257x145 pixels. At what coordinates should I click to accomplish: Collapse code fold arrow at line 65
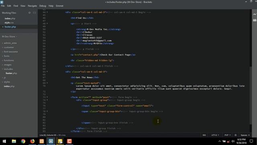click(47, 72)
